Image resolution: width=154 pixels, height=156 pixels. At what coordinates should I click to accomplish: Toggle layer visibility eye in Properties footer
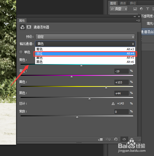124,139
